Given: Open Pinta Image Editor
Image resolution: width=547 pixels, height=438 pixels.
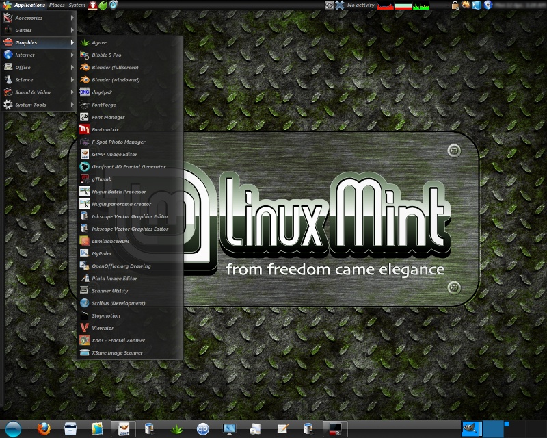Looking at the screenshot, I should click(130, 279).
